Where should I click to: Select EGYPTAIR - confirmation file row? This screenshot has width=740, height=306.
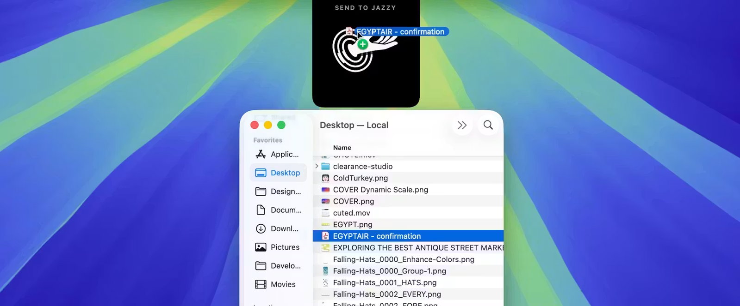pyautogui.click(x=408, y=236)
